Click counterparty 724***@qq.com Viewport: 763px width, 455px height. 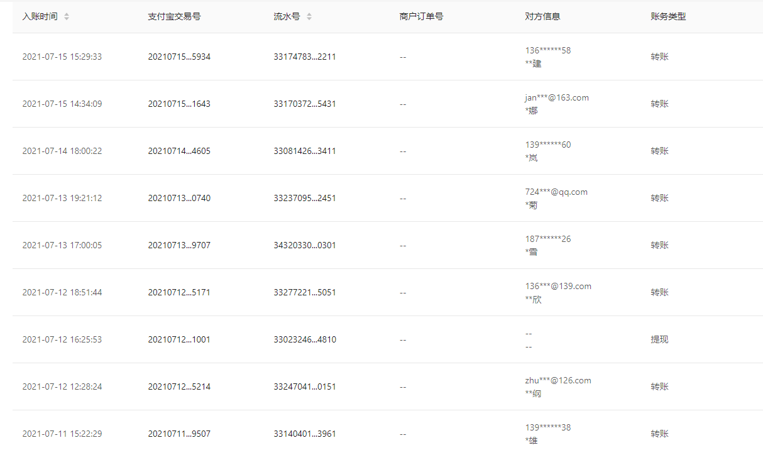coord(556,192)
